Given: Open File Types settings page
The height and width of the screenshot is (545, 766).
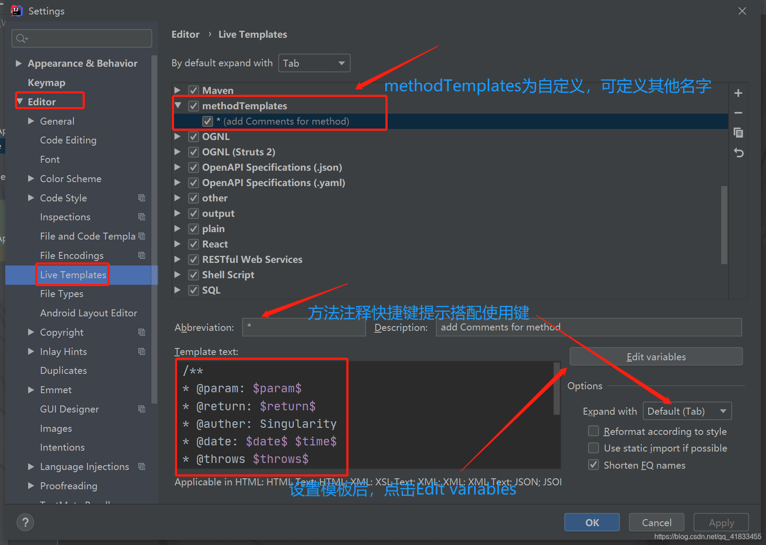Looking at the screenshot, I should (x=62, y=294).
